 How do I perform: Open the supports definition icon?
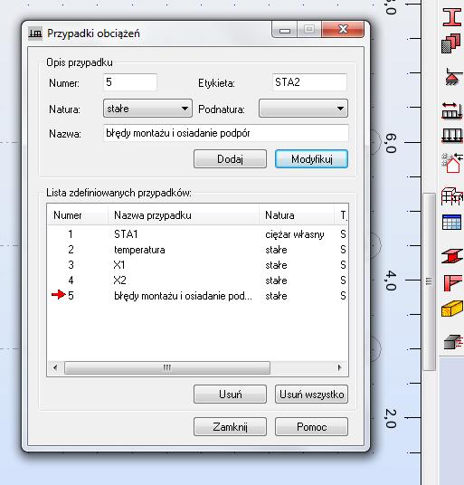[x=453, y=77]
